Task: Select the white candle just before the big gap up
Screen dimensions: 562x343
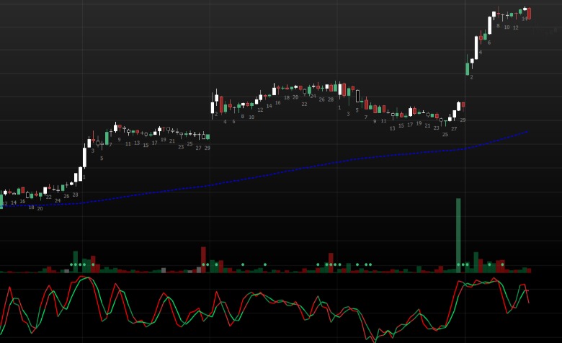Action: (458, 106)
